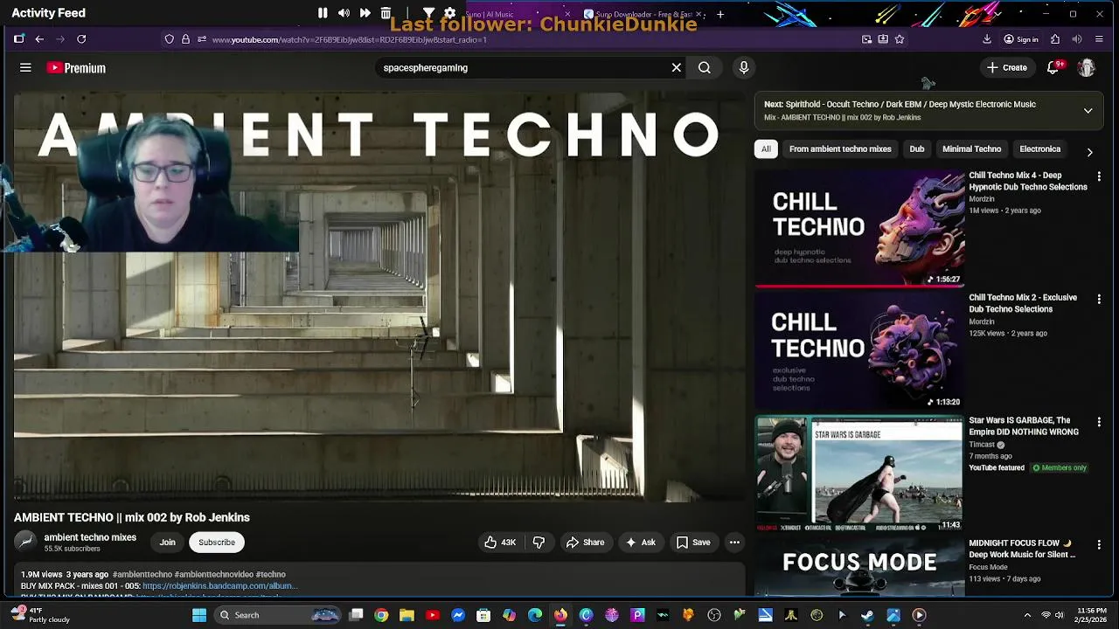
Task: Open browser downloads panel
Action: [987, 39]
